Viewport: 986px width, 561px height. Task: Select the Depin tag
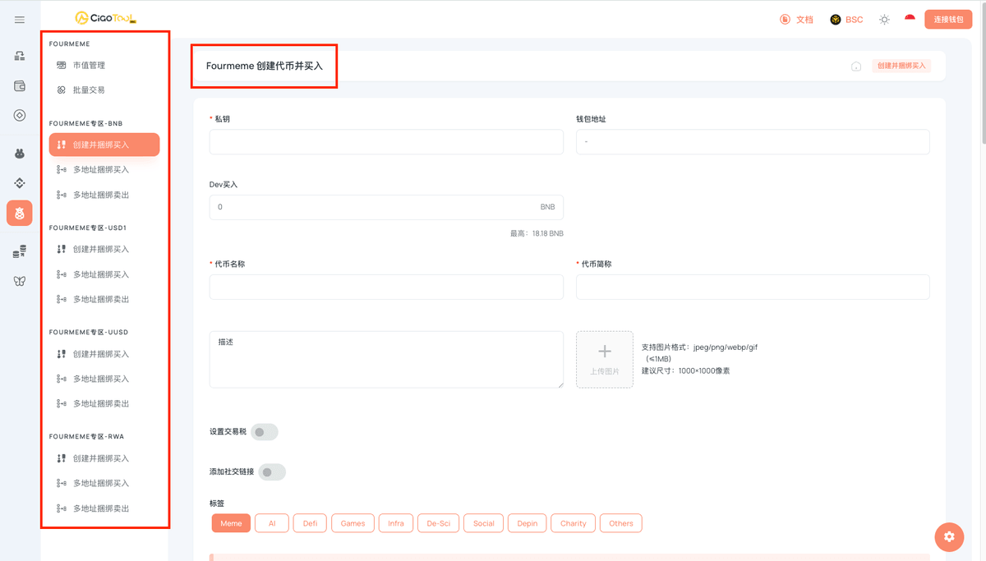pyautogui.click(x=528, y=523)
